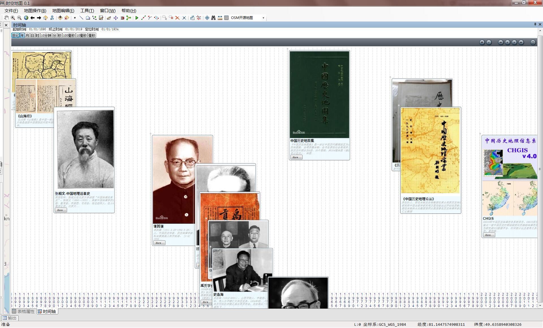Click More button under 中国历史地图集
543x328 pixels.
[x=296, y=157]
